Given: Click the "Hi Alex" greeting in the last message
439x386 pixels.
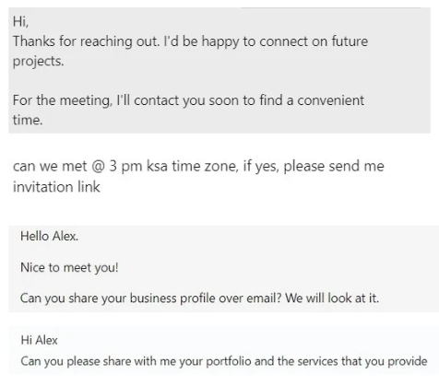Looking at the screenshot, I should pyautogui.click(x=40, y=340).
